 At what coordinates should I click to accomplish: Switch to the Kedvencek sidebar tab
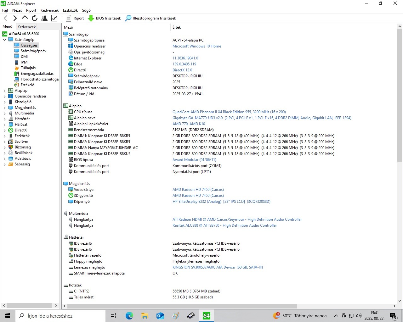click(27, 27)
